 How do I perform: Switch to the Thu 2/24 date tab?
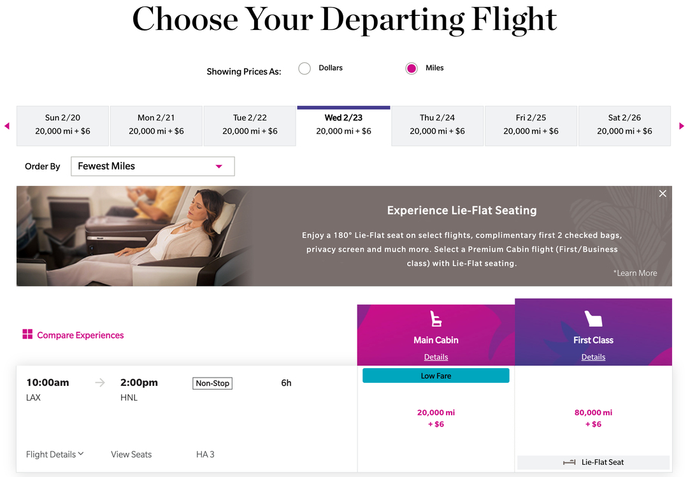click(x=437, y=125)
